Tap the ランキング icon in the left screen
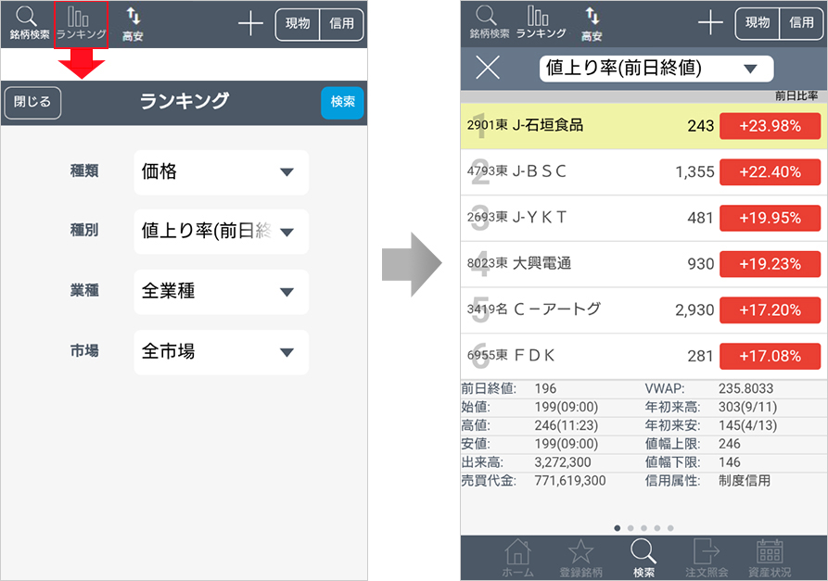Screen dimensions: 828x581 pyautogui.click(x=81, y=24)
